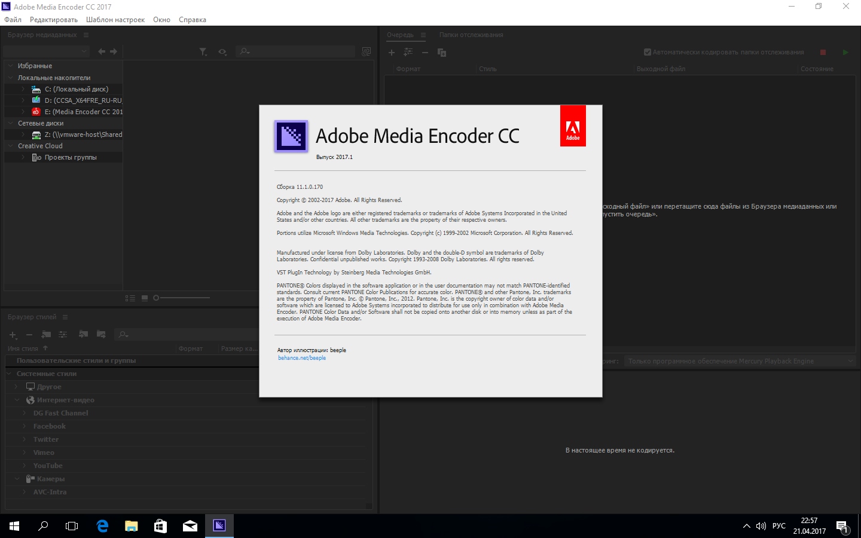Duplicate the Queue item

[442, 53]
